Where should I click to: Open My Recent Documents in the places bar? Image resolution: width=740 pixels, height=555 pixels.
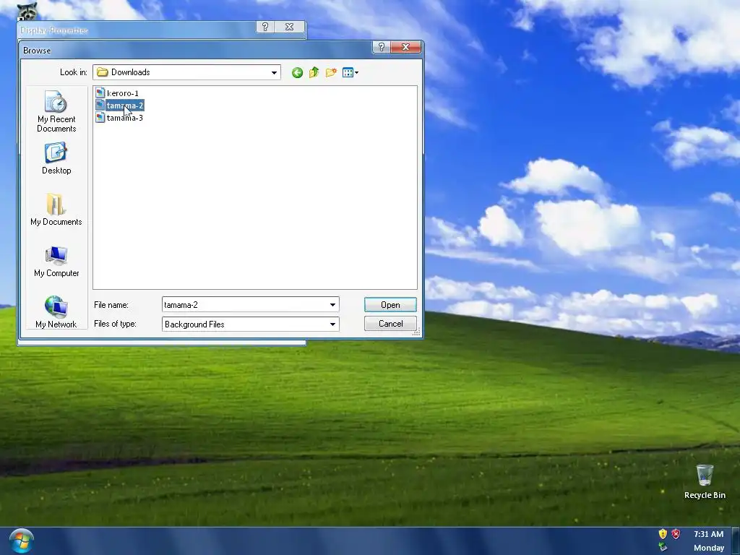point(56,111)
